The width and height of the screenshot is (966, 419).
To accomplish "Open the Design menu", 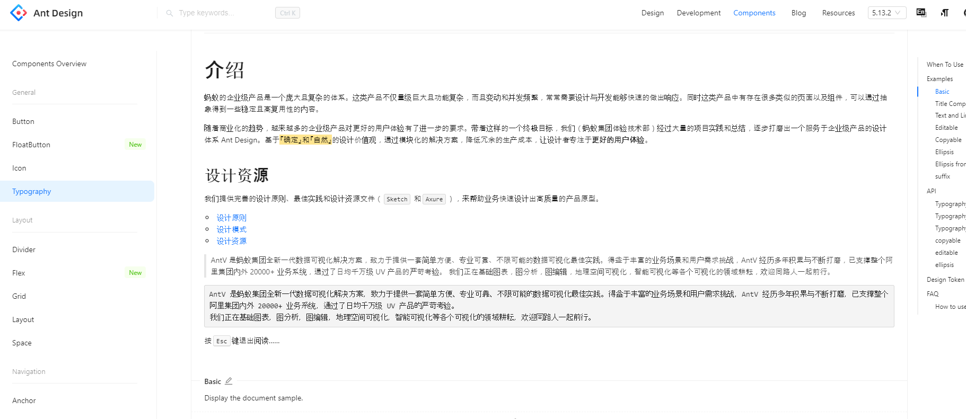I will click(653, 13).
